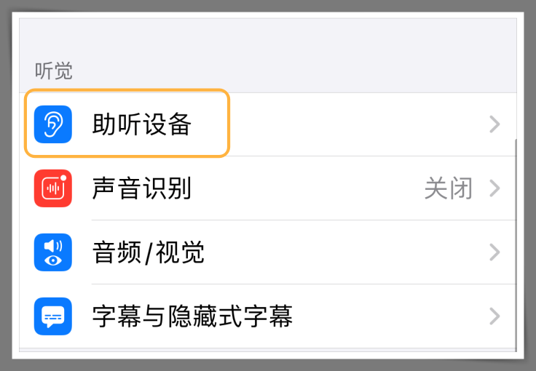The height and width of the screenshot is (371, 536).
Task: Click the 听觉 section header
Action: point(54,71)
